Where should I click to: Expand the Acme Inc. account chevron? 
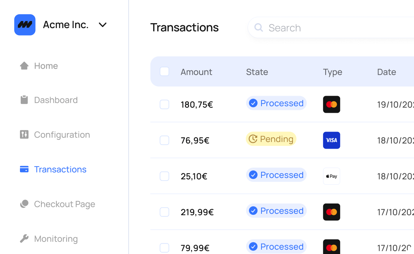[x=103, y=25]
